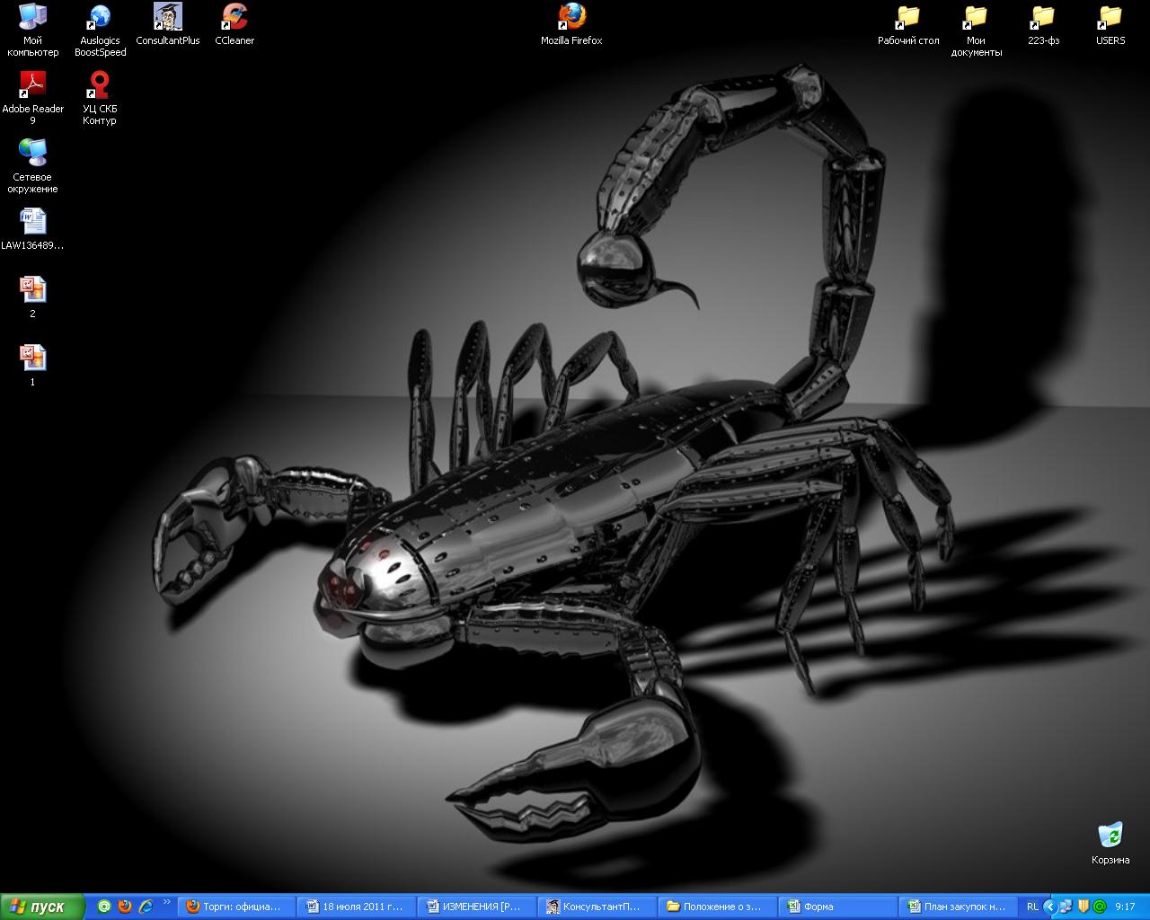
Task: Switch to План закупок Excel taskbar window
Action: tap(958, 907)
